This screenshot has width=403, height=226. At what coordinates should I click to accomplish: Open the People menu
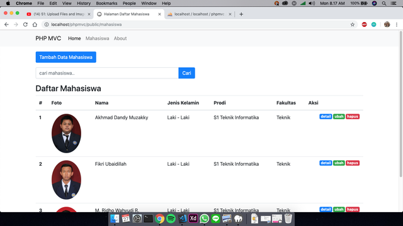click(129, 3)
